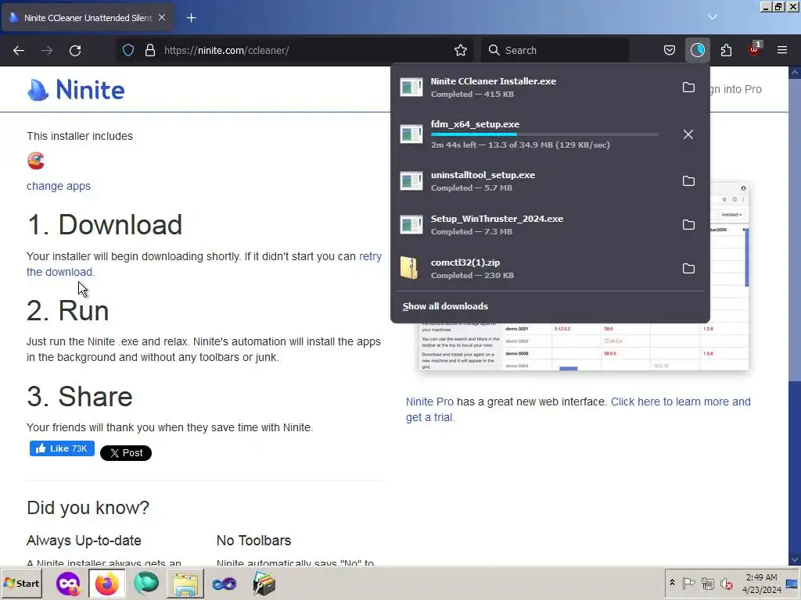Viewport: 801px width, 600px height.
Task: Click the page vertical scrollbar
Action: click(795, 230)
